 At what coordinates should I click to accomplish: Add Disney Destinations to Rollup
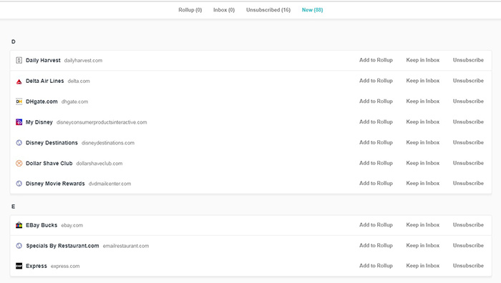376,142
